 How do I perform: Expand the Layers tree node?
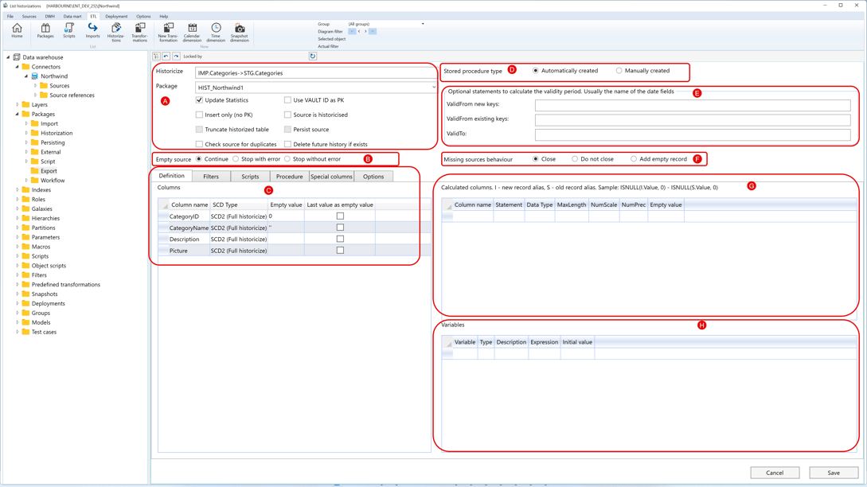(18, 104)
